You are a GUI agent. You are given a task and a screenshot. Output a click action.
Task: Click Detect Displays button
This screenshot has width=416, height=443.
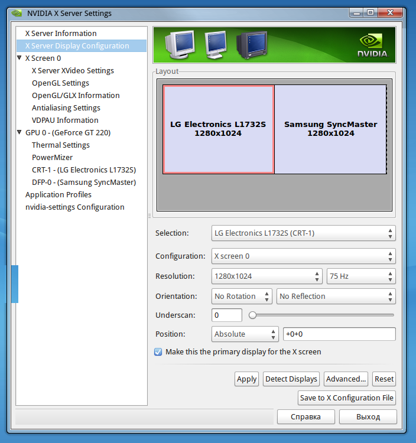[291, 379]
